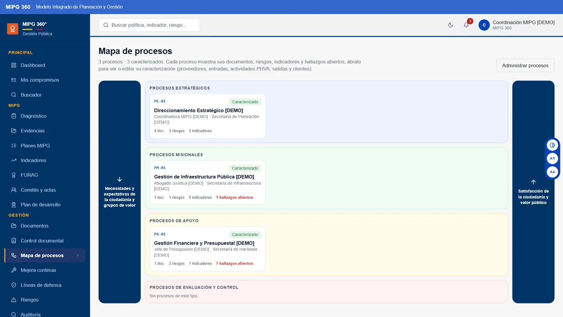563x317 pixels.
Task: Click the Evidencias folder icon
Action: [14, 131]
